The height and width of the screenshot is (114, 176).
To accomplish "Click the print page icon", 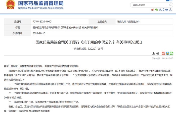I will (158, 53).
